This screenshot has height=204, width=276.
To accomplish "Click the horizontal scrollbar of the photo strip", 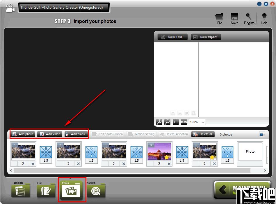I will pos(132,170).
